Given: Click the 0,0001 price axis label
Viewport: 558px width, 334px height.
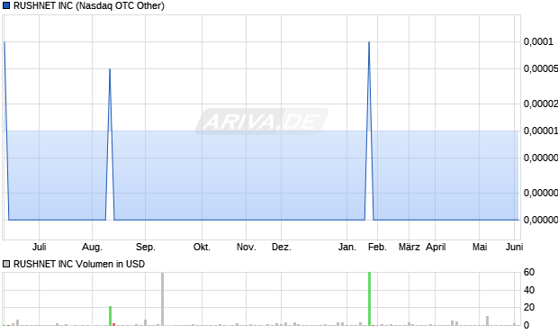Looking at the screenshot, I should 538,41.
